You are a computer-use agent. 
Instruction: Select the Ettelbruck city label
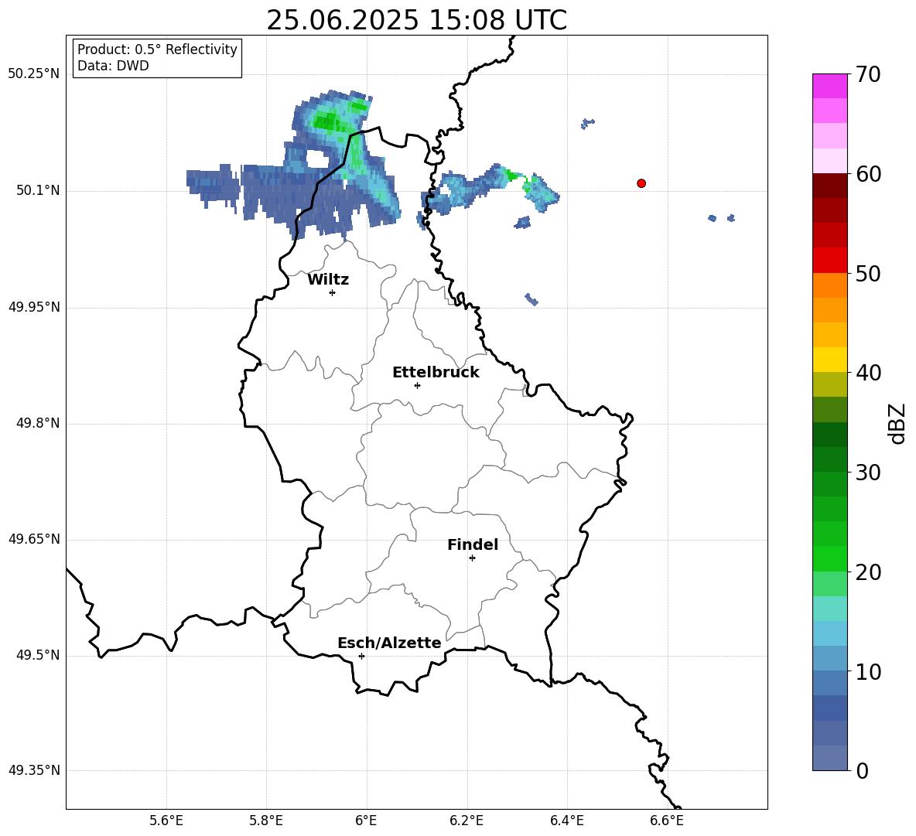[x=436, y=373]
